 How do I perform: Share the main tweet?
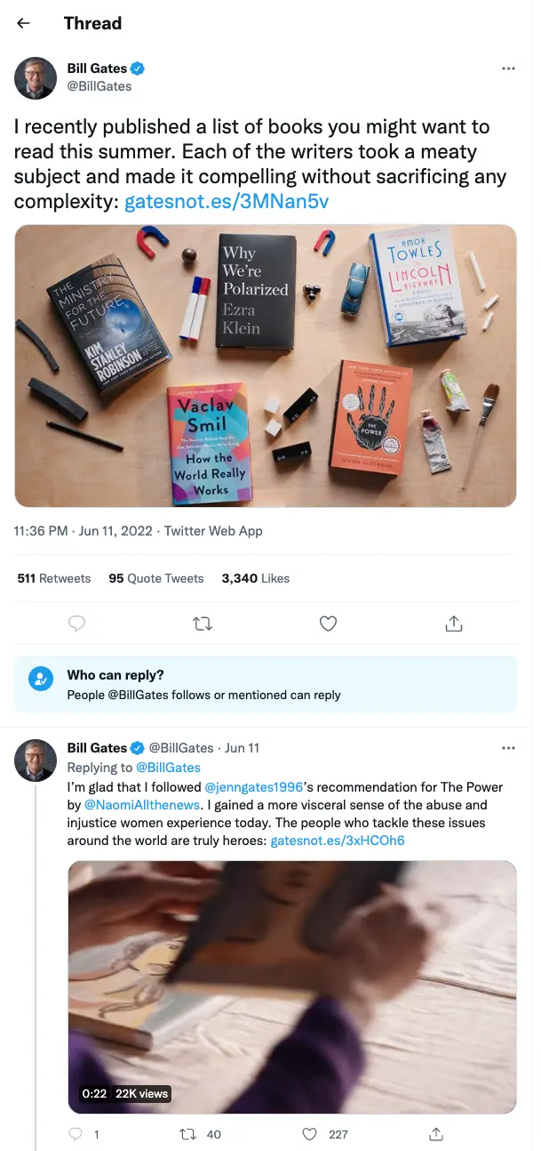(454, 624)
